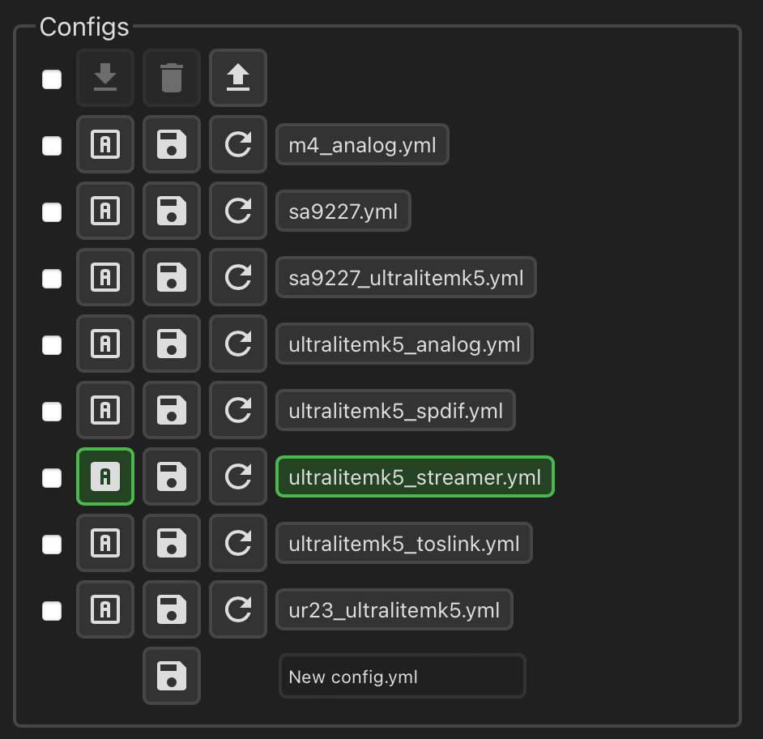
Task: Save as new config floppy icon
Action: point(171,676)
